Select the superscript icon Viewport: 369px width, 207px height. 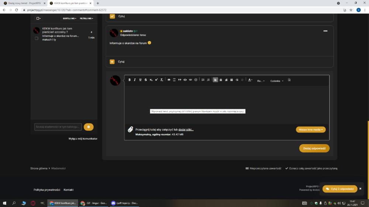click(x=156, y=80)
